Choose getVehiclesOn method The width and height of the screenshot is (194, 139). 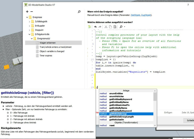tap(126, 120)
